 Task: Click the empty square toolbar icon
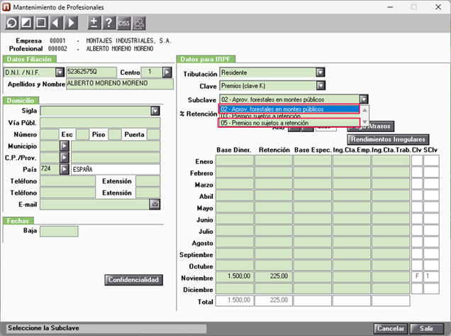tap(41, 23)
